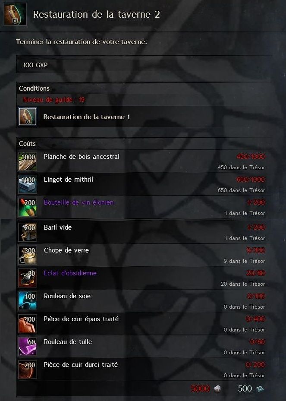Click the favor cost icon beside 500
Viewport: 286px width, 401px height.
click(x=260, y=389)
